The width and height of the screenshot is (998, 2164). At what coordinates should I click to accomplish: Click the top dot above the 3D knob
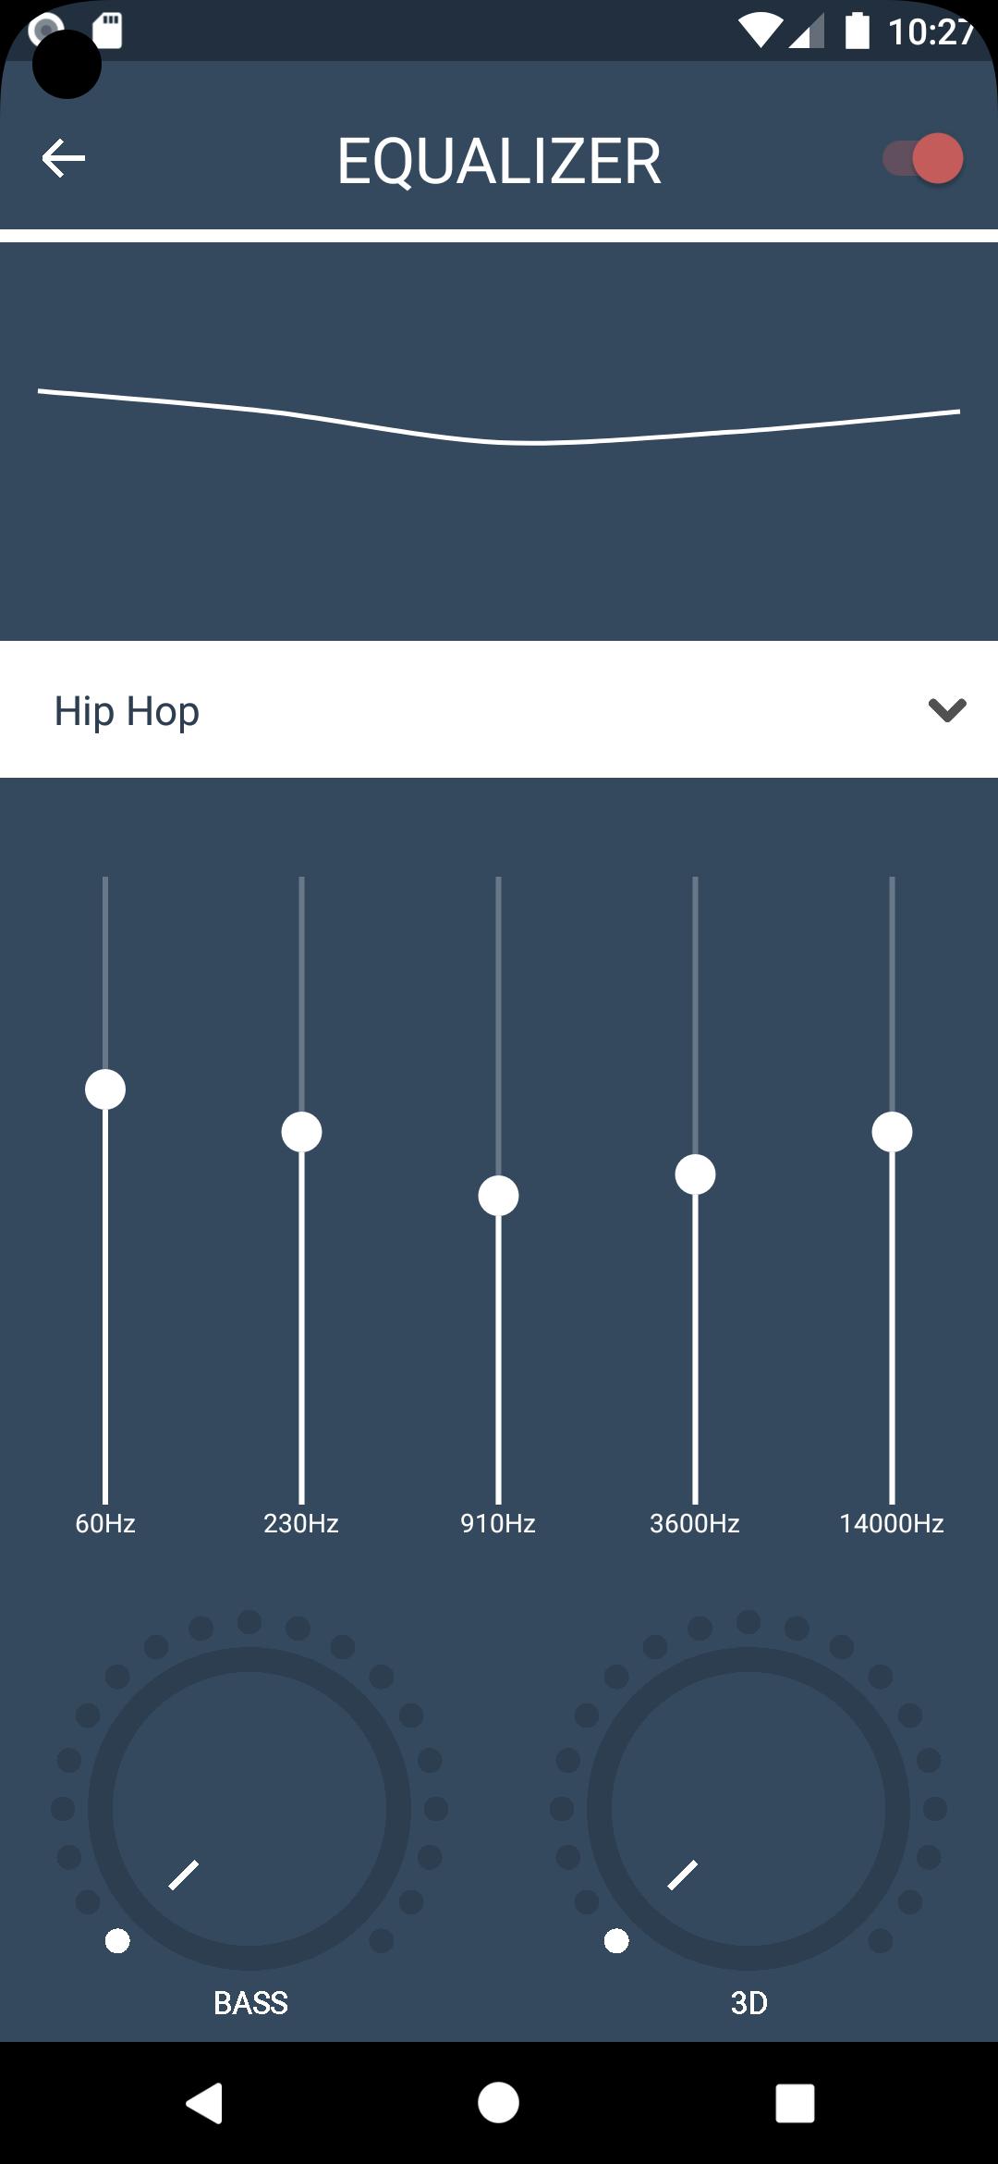coord(748,1622)
